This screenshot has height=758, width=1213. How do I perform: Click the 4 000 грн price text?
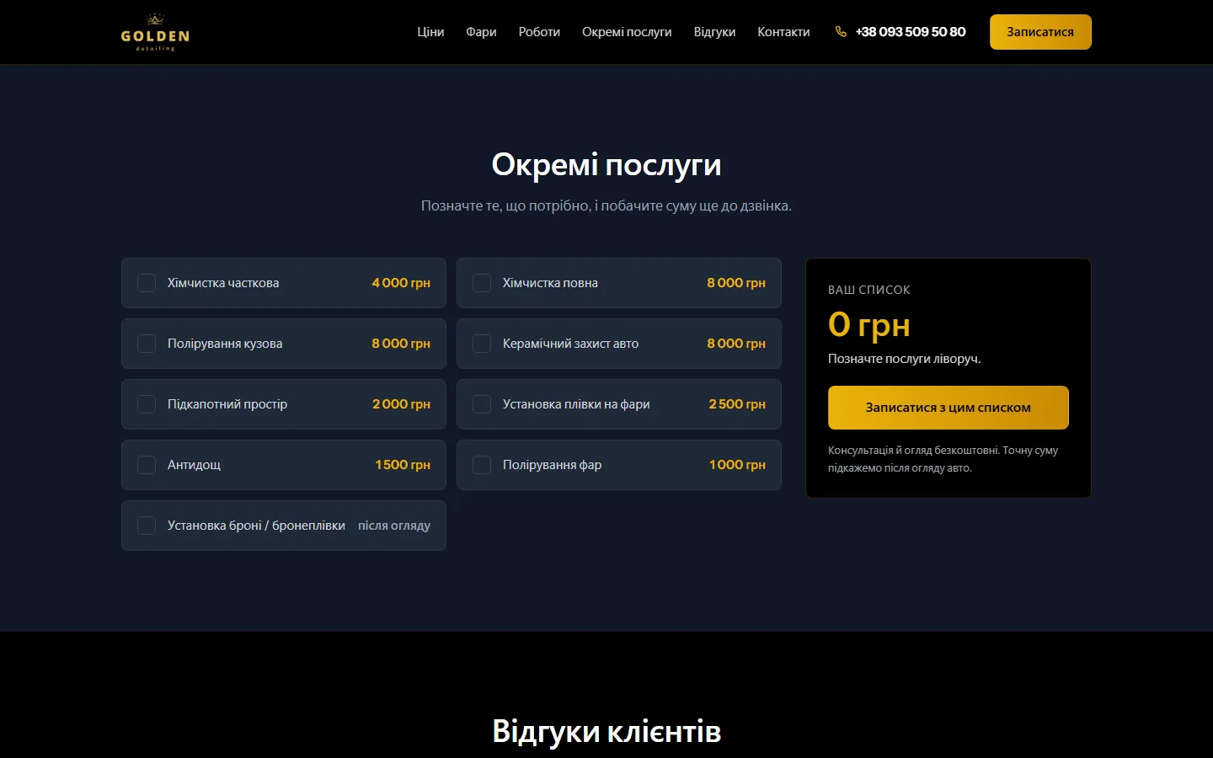click(x=401, y=283)
